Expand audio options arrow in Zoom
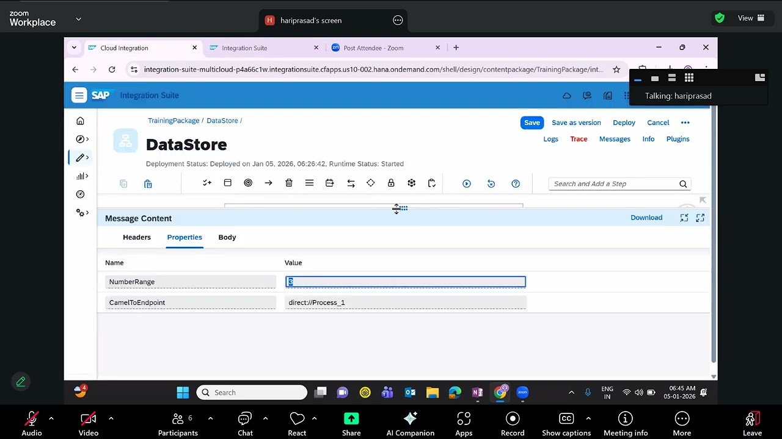The height and width of the screenshot is (439, 782). (x=51, y=418)
